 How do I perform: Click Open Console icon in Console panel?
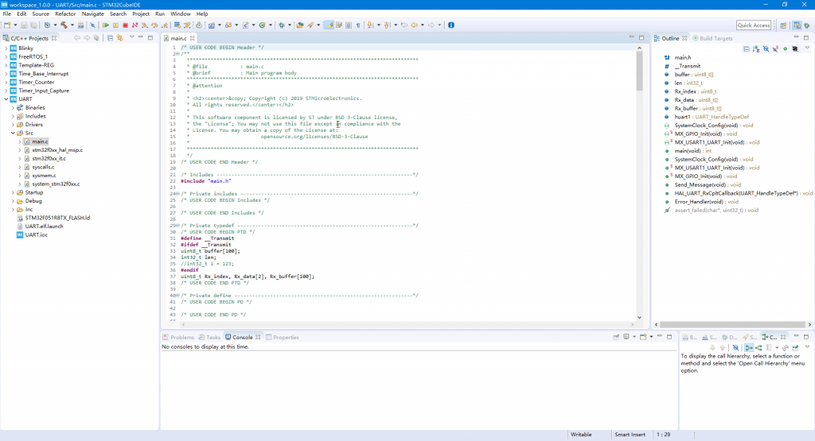pyautogui.click(x=643, y=337)
